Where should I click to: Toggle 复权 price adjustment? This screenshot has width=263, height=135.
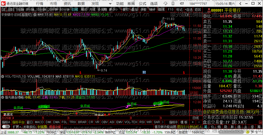[x=126, y=9]
